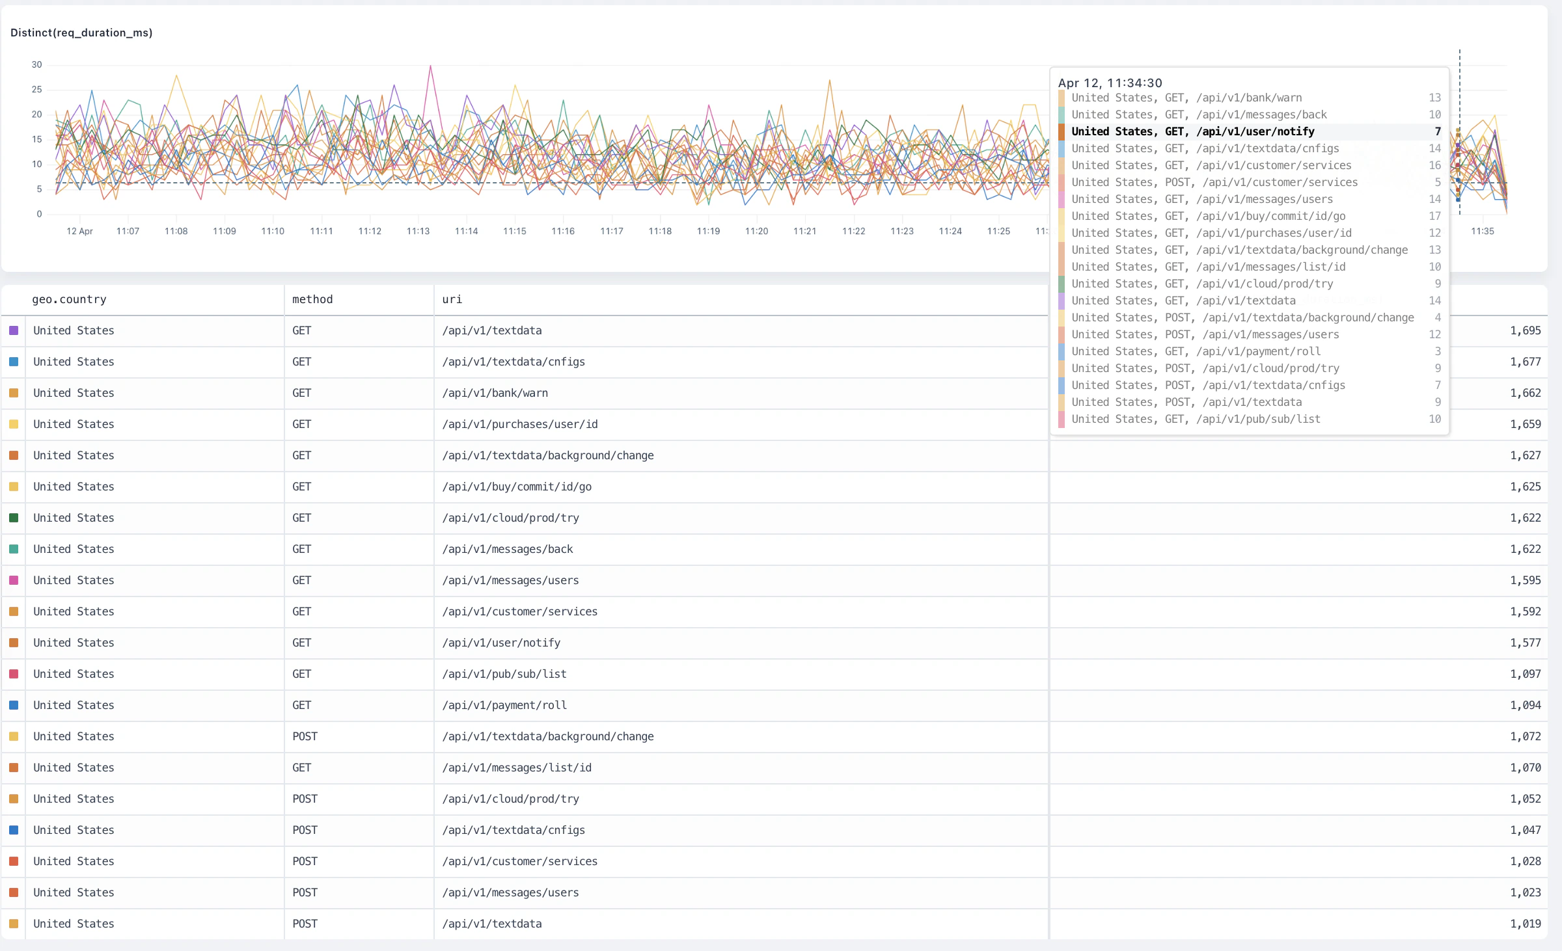Click the dashed threshold line on the chart
This screenshot has width=1562, height=951.
pyautogui.click(x=521, y=183)
